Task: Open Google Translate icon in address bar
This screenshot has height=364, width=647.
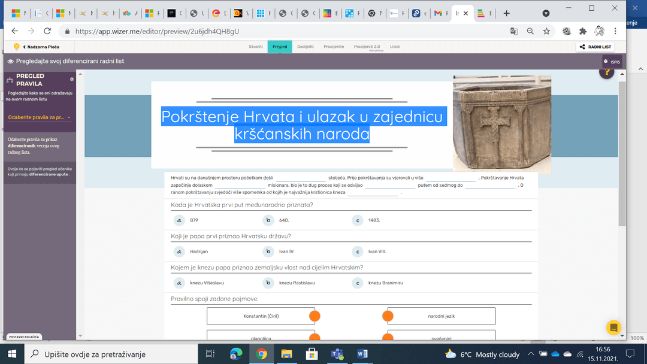Action: pos(514,31)
